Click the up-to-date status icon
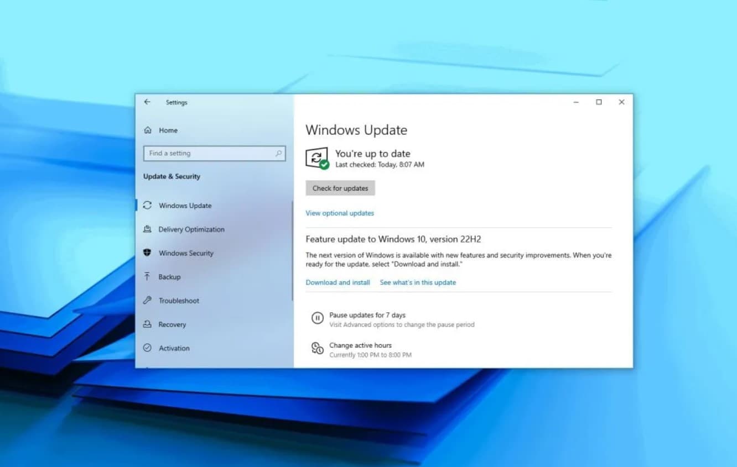This screenshot has height=467, width=737. pyautogui.click(x=317, y=158)
